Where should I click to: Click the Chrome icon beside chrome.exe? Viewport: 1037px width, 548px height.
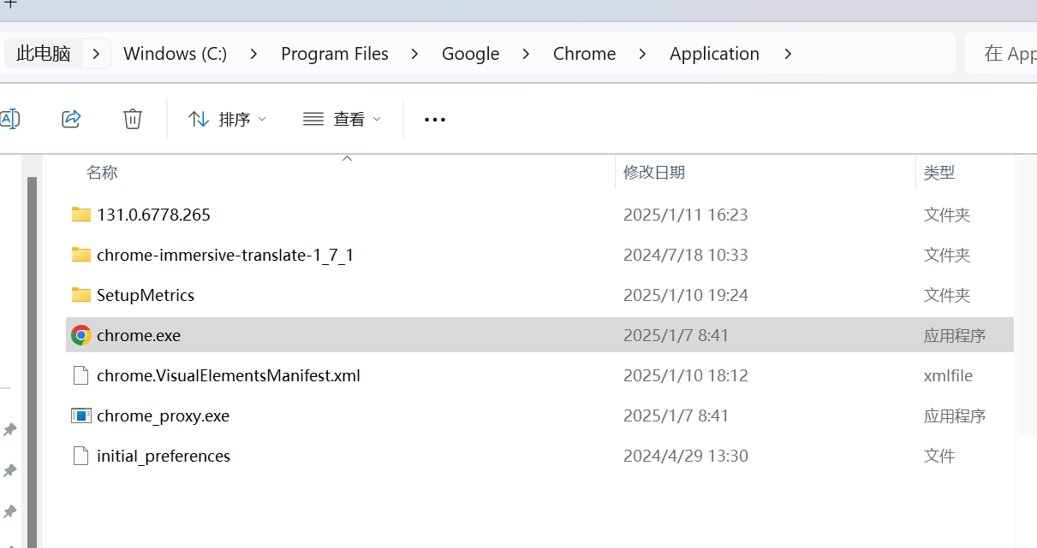point(81,335)
